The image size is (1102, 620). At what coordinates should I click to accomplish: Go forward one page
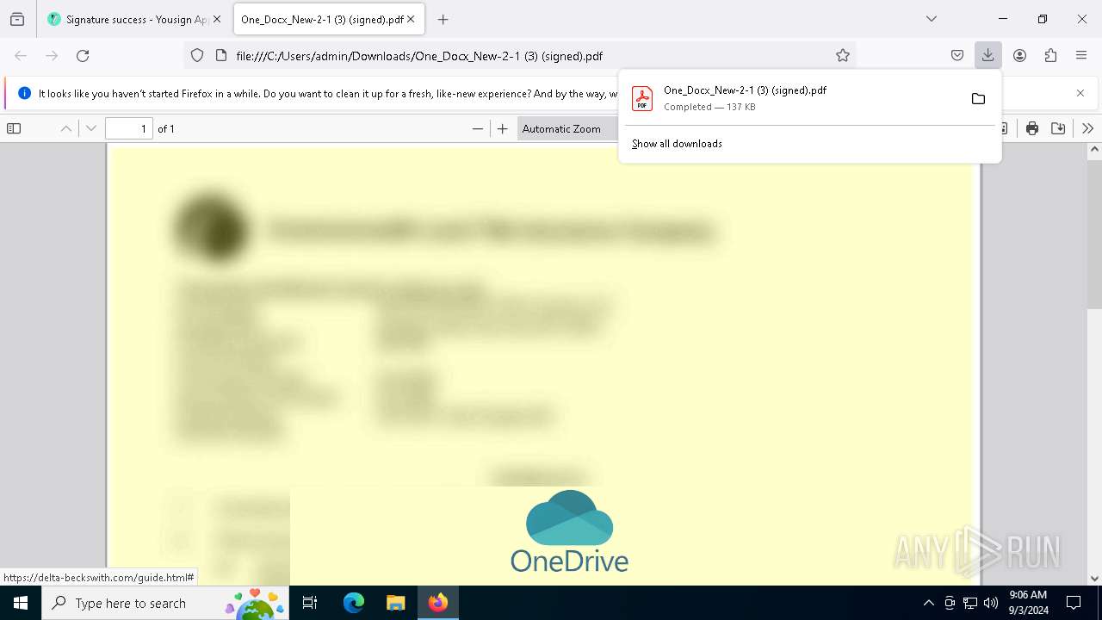(52, 55)
